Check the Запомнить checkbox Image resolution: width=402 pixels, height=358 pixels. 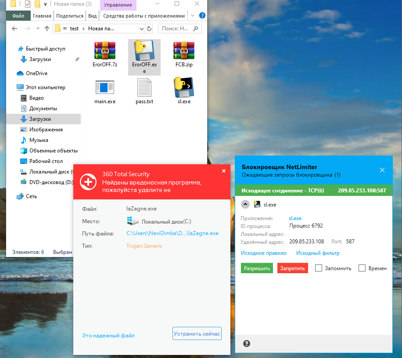click(319, 268)
